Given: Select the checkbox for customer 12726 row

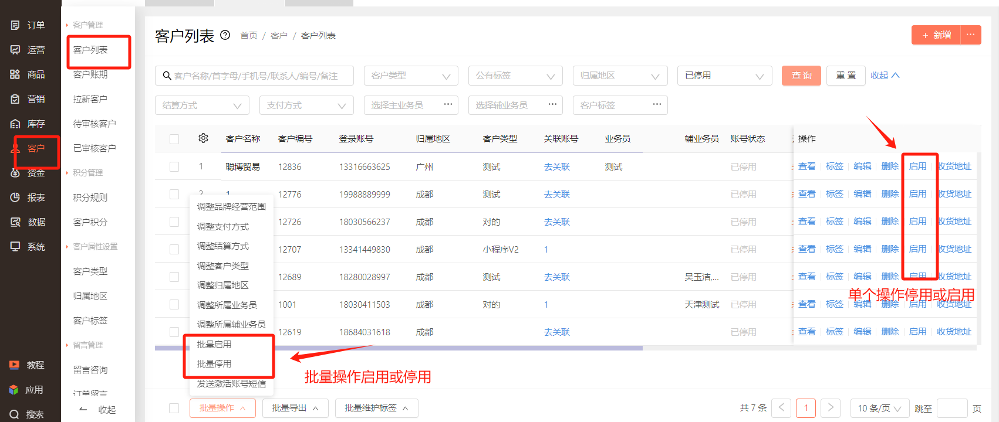Looking at the screenshot, I should pos(174,222).
